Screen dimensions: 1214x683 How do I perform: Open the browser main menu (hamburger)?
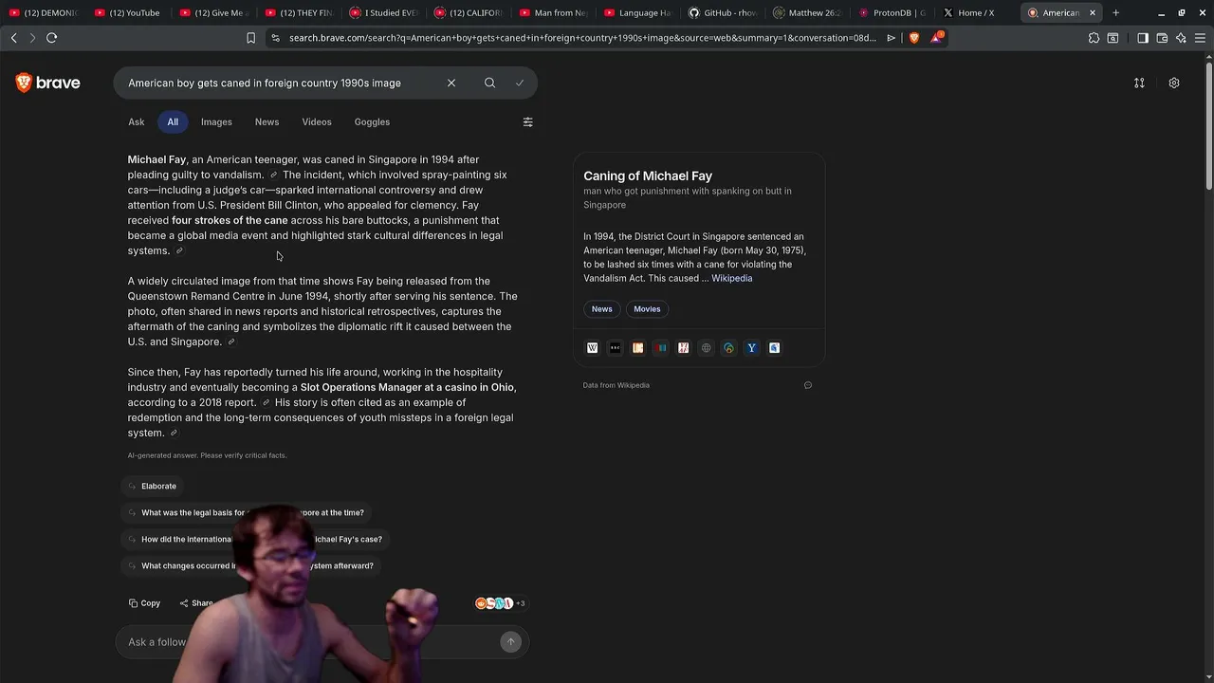pyautogui.click(x=1200, y=38)
